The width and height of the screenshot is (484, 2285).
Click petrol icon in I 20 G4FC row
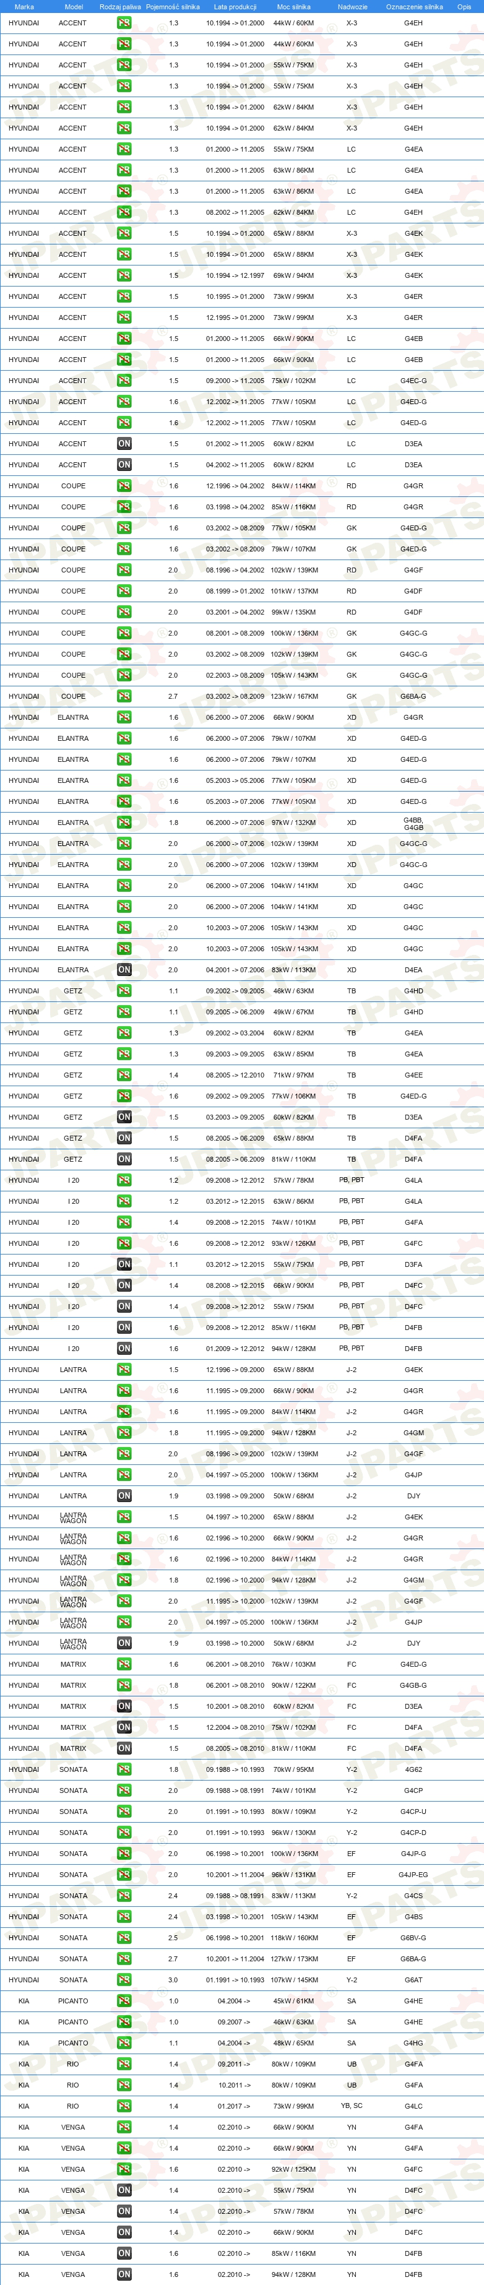pyautogui.click(x=124, y=1243)
